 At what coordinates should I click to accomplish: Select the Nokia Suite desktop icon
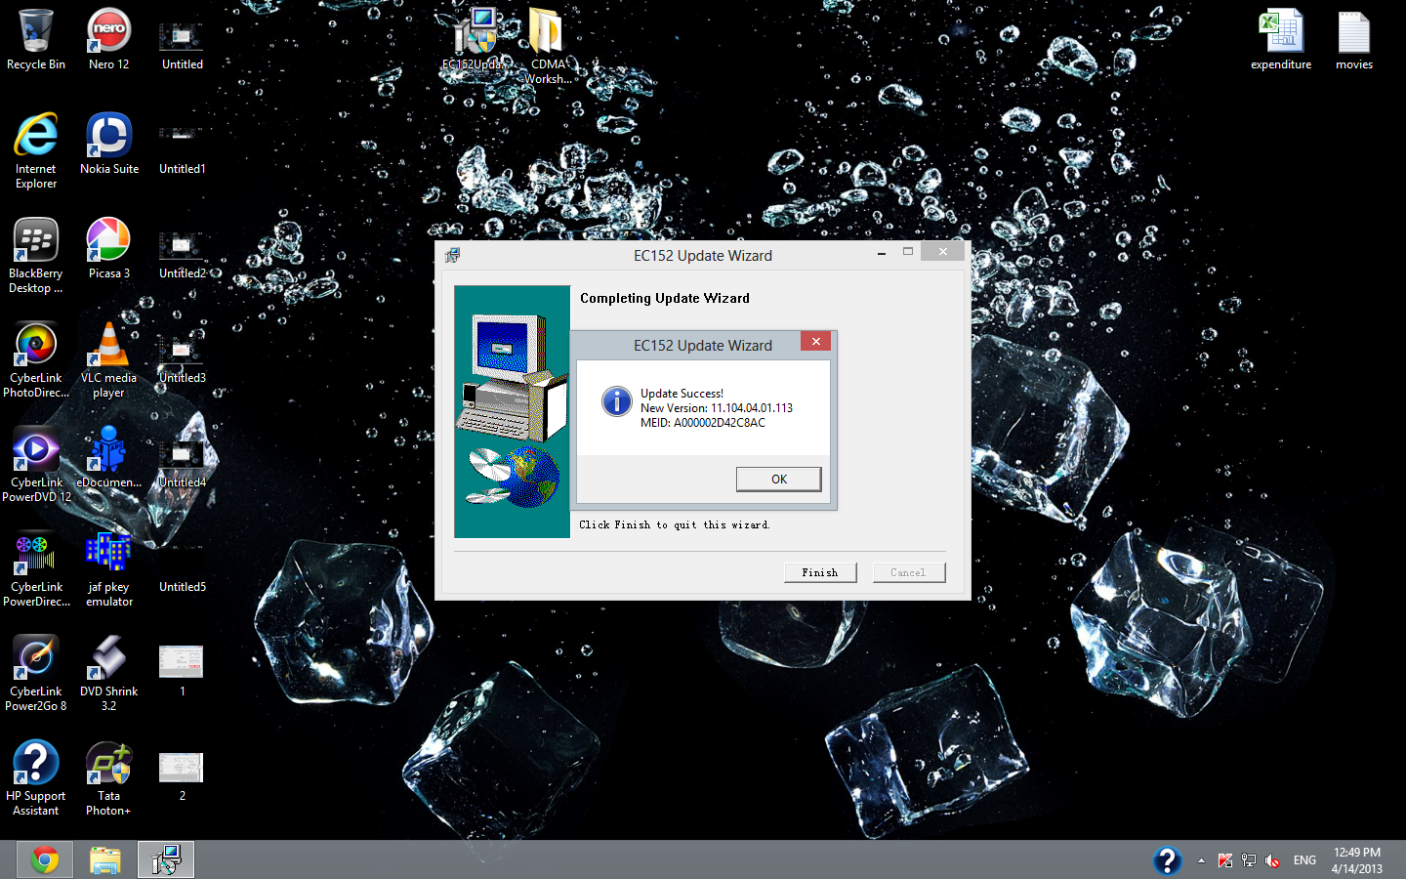pyautogui.click(x=109, y=144)
